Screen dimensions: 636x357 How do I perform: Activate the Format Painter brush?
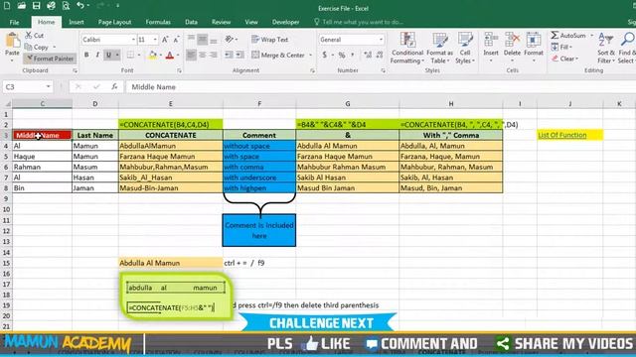[x=50, y=59]
